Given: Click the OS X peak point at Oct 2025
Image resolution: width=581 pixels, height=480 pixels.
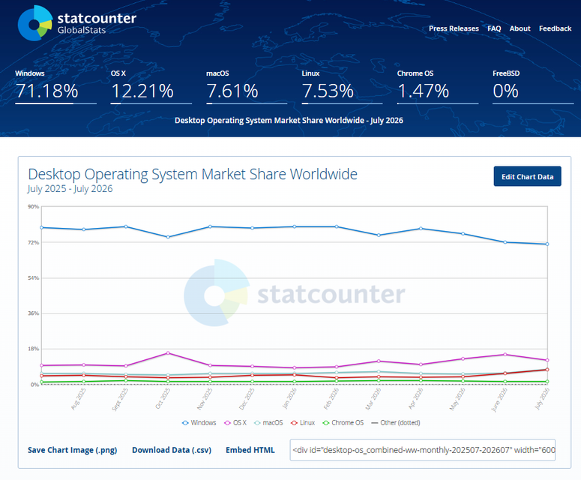Looking at the screenshot, I should (x=168, y=352).
